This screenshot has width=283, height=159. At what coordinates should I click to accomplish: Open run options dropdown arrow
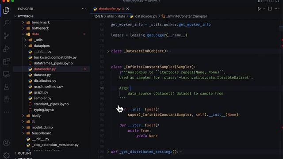pyautogui.click(x=264, y=9)
